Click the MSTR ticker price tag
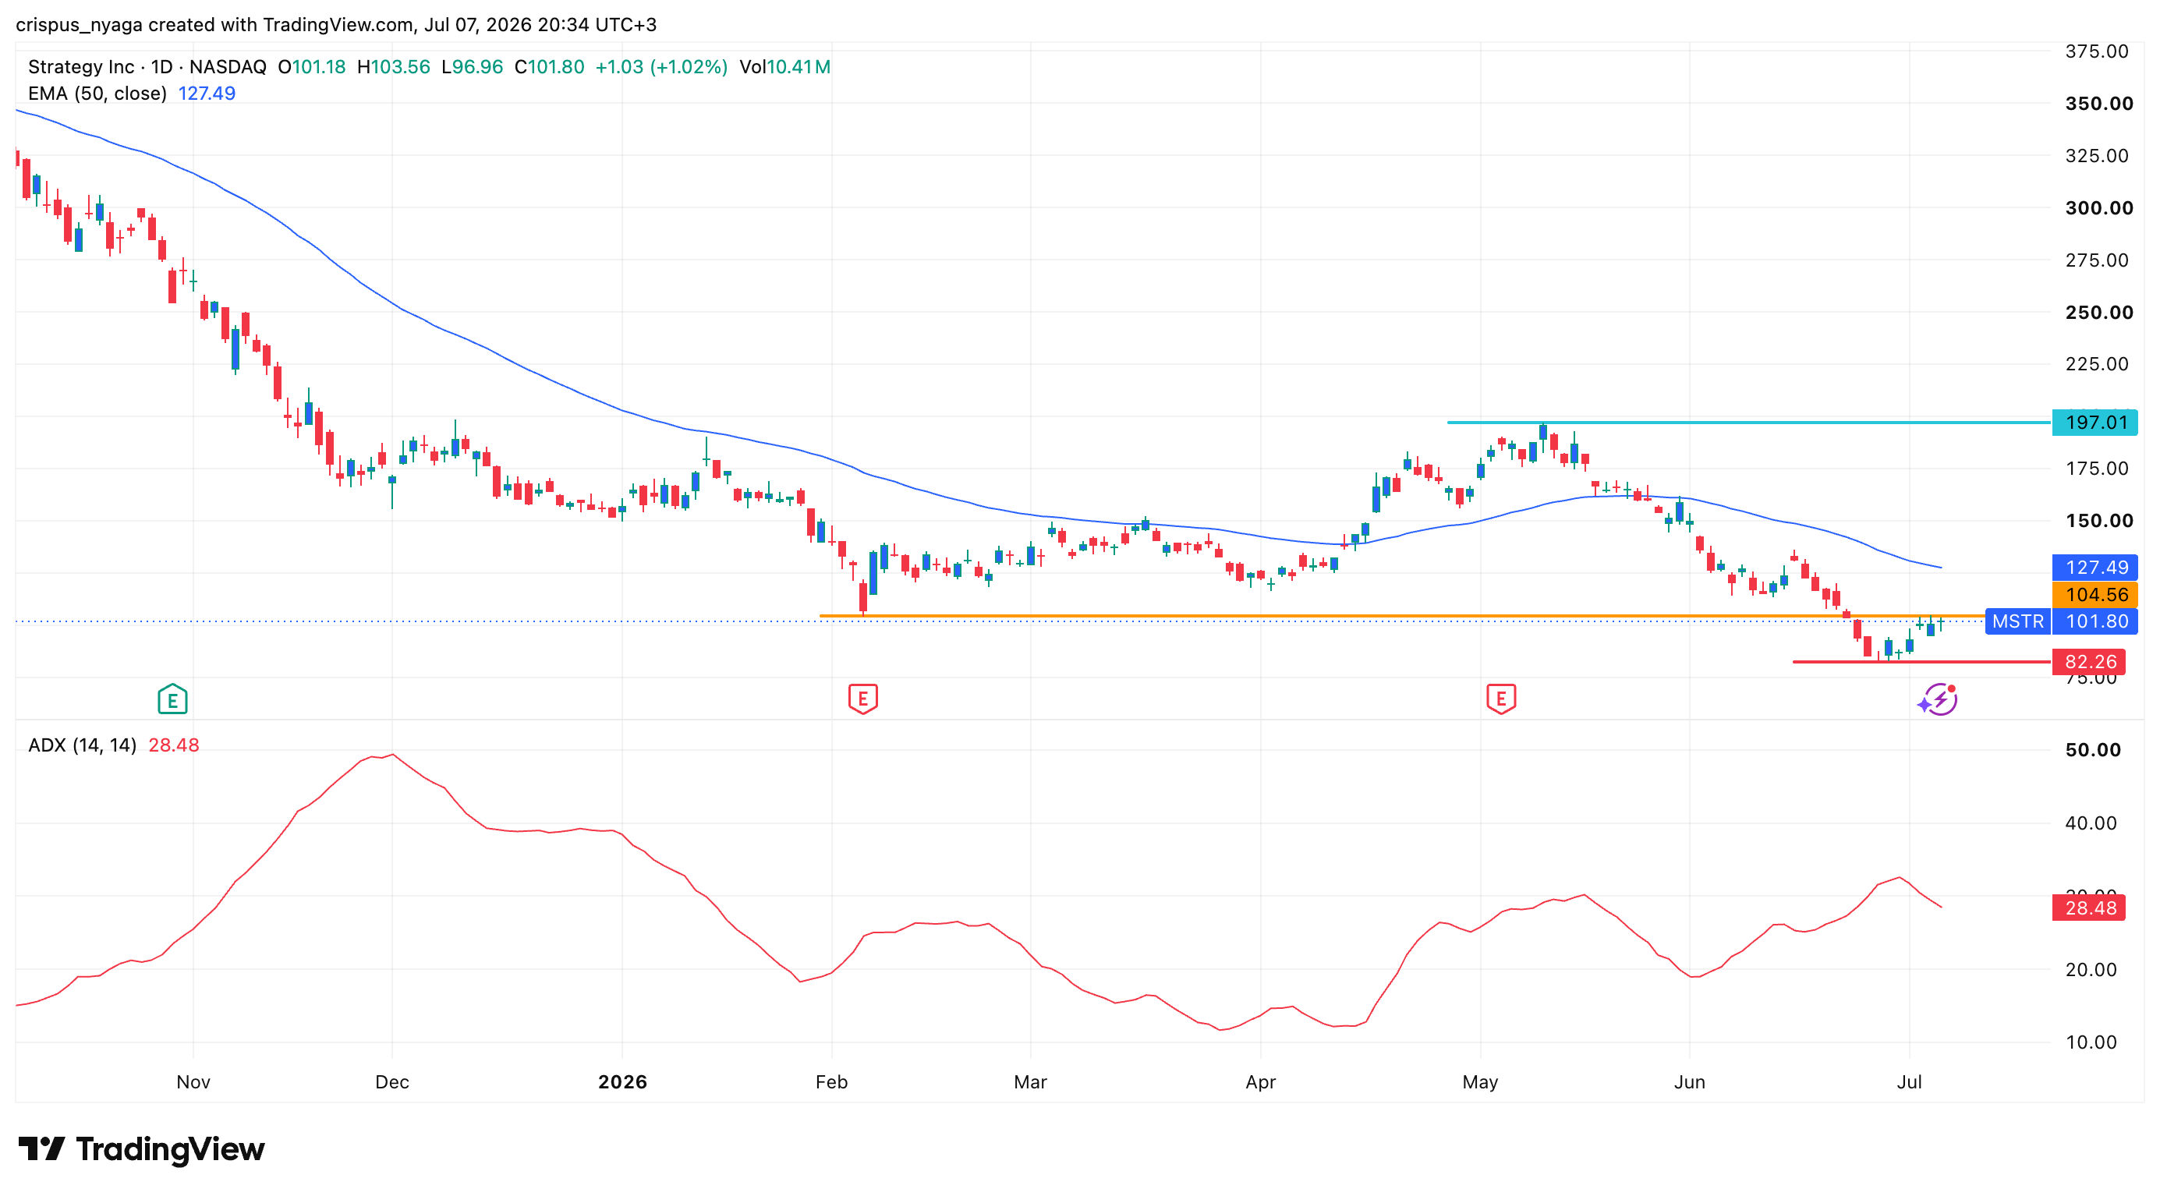This screenshot has width=2160, height=1196. (x=2017, y=622)
